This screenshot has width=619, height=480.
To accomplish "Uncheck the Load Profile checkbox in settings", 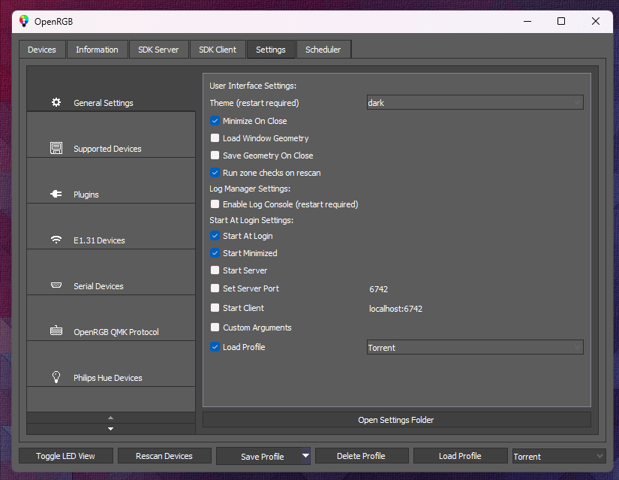I will (x=215, y=347).
